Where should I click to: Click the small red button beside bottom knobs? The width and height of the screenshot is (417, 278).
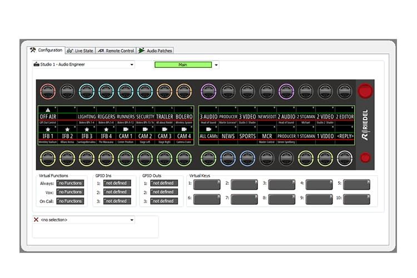pyautogui.click(x=365, y=158)
